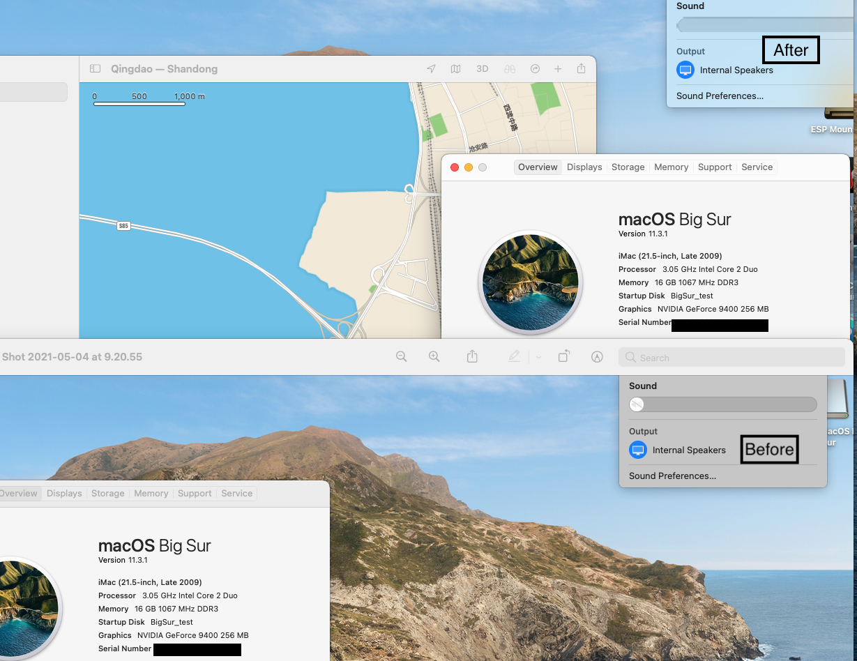
Task: Click the current location arrow in Maps
Action: tap(431, 69)
